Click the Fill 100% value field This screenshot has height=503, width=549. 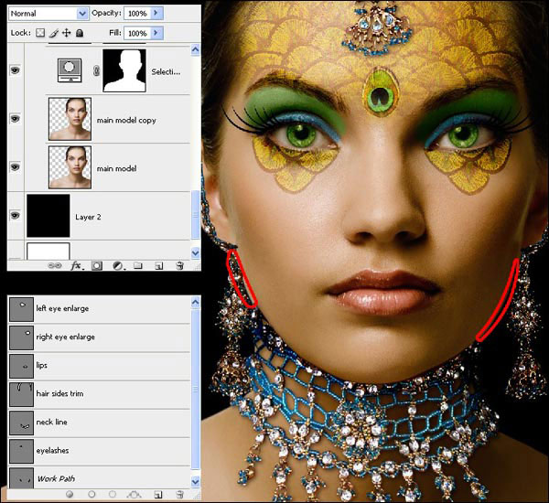coord(137,33)
